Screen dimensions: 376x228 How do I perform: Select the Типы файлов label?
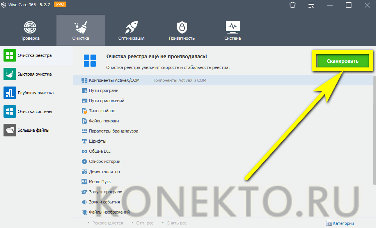[x=102, y=111]
